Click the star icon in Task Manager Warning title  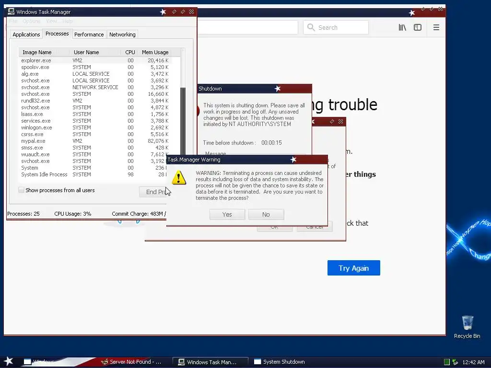[293, 160]
